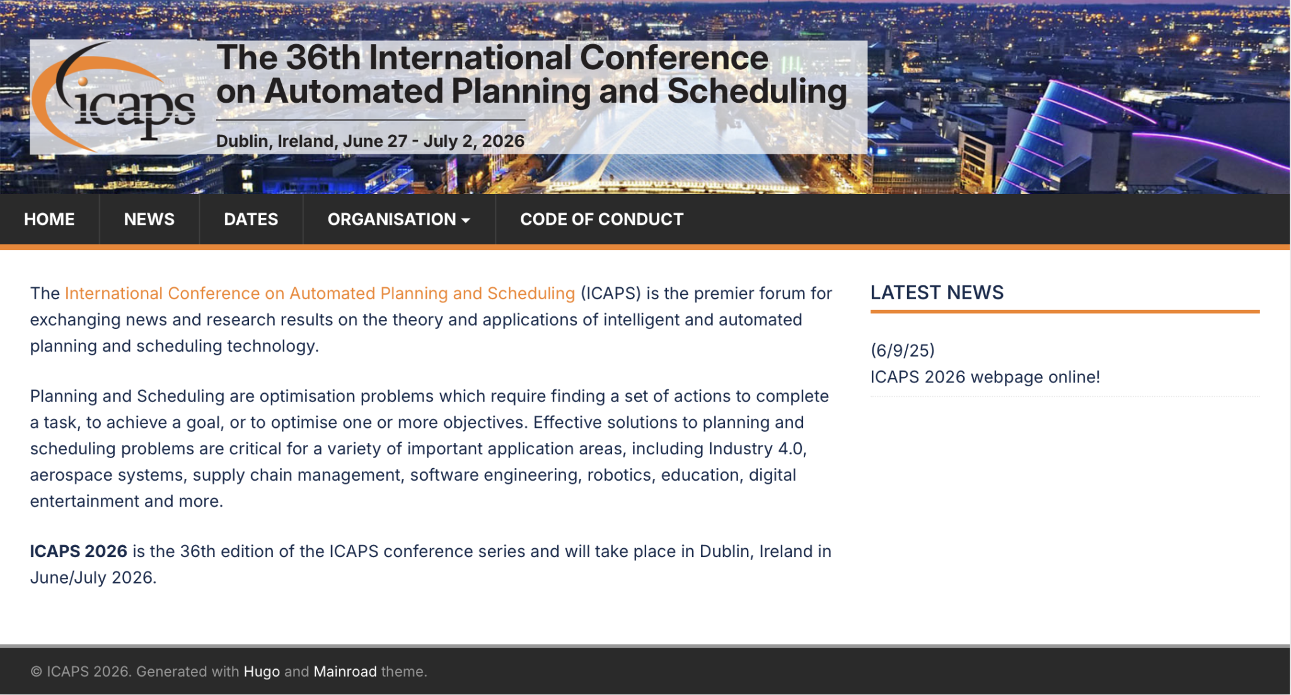Click the ICAPS 2026 bold text in paragraph
Viewport: 1291px width, 695px height.
pyautogui.click(x=77, y=551)
